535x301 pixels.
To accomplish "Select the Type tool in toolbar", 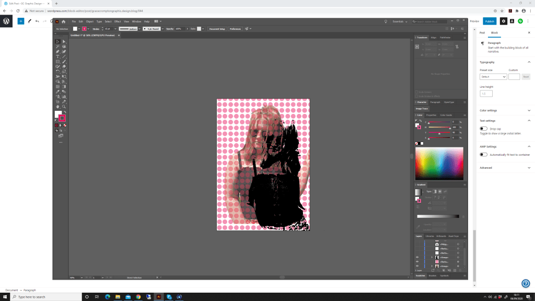I will pyautogui.click(x=58, y=56).
